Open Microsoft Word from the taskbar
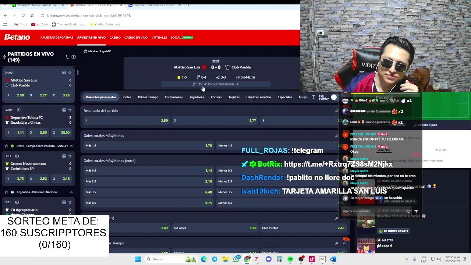 coord(333,259)
